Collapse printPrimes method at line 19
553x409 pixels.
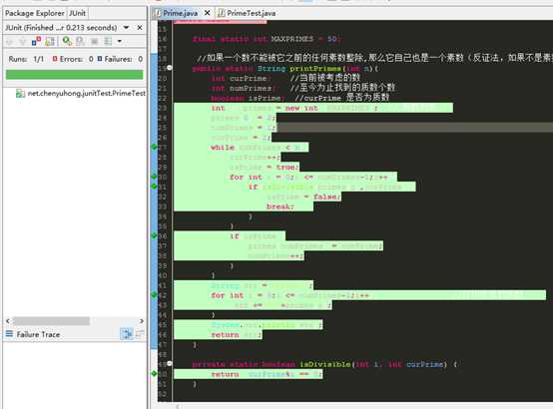[170, 68]
